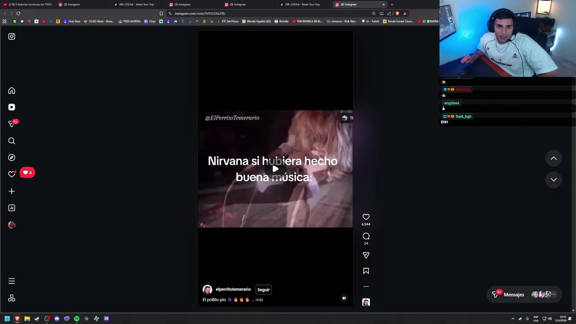Open the zoom magnifier in the address bar
This screenshot has width=576, height=324.
pos(373,13)
